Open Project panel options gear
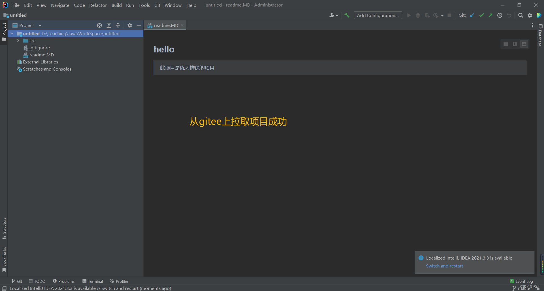544x291 pixels. coord(130,25)
